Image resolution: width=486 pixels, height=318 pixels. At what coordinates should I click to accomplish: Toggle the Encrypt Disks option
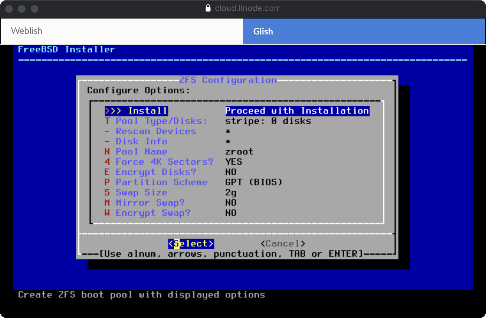pos(156,172)
